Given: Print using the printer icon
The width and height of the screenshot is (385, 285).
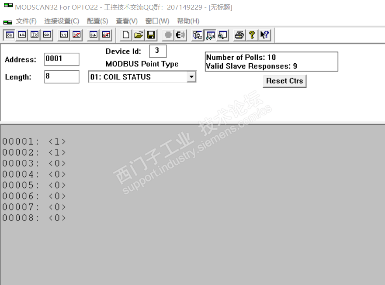Looking at the screenshot, I should (239, 35).
